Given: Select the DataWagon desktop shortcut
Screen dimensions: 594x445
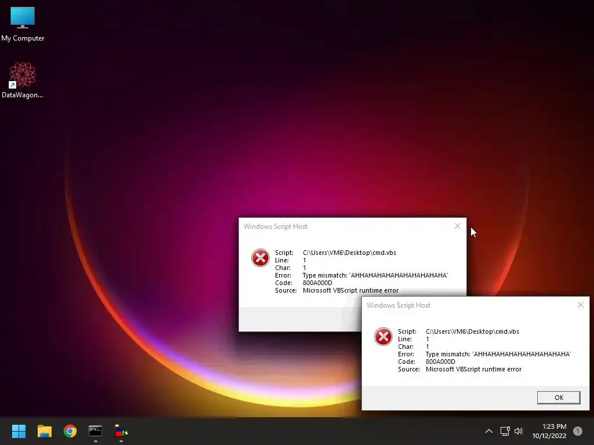Looking at the screenshot, I should [23, 80].
